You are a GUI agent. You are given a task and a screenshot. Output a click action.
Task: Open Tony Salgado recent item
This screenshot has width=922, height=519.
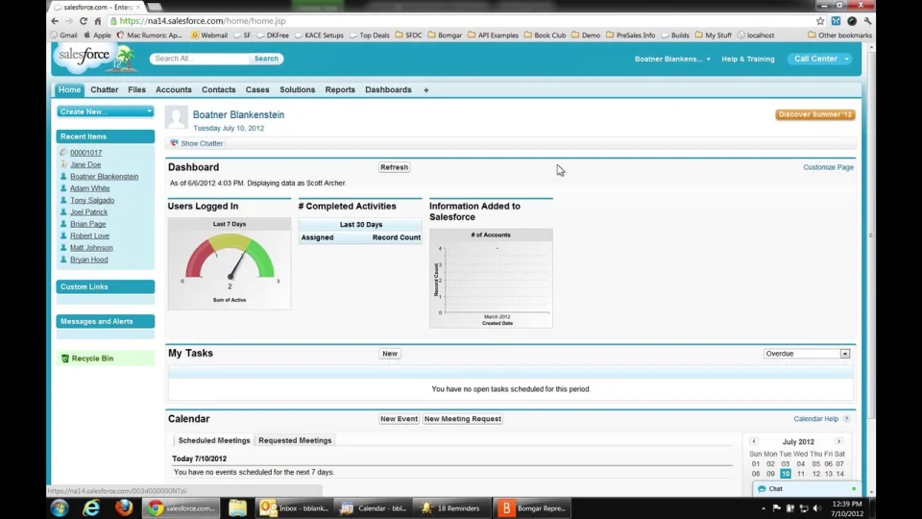(x=92, y=200)
